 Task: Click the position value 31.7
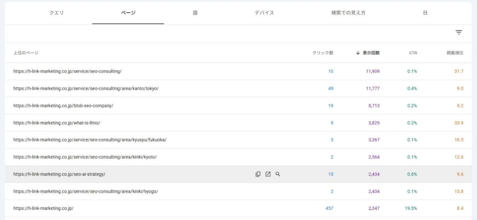[459, 71]
